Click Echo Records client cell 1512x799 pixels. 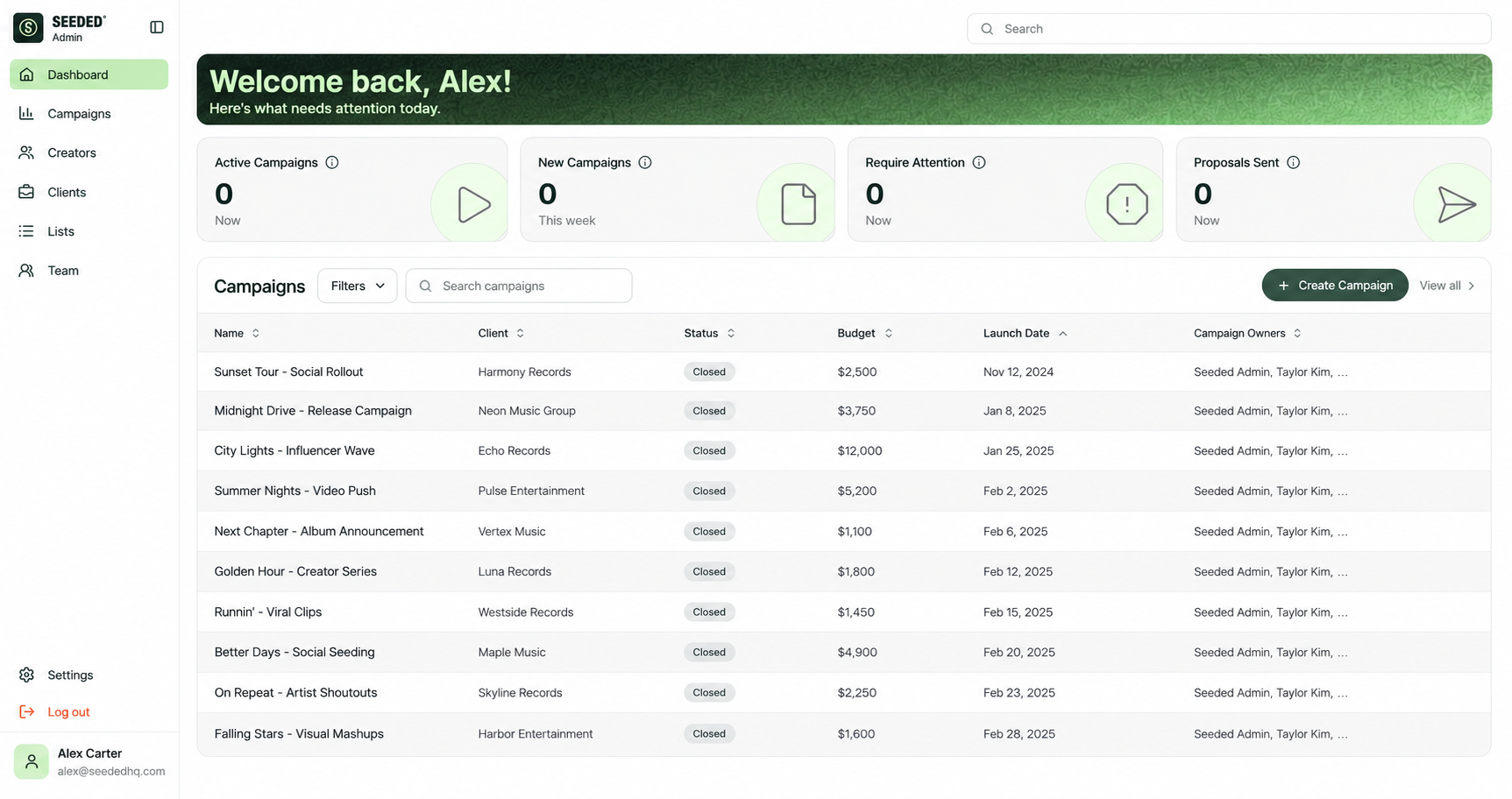tap(515, 450)
